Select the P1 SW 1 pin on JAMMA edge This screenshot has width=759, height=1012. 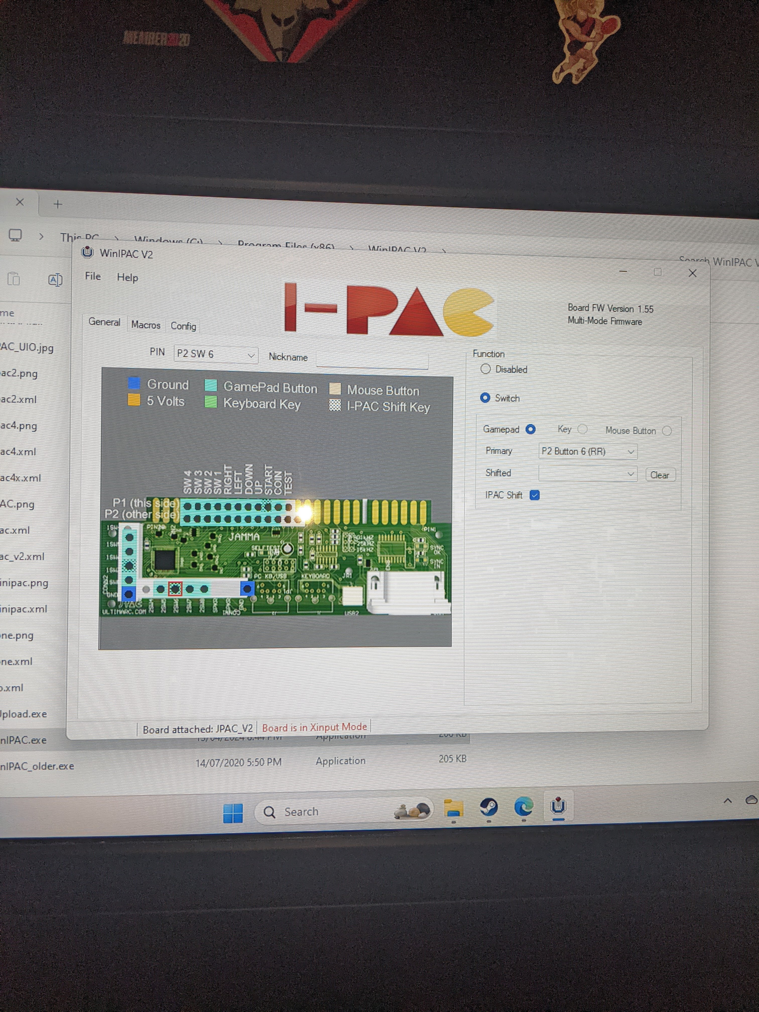pos(218,507)
